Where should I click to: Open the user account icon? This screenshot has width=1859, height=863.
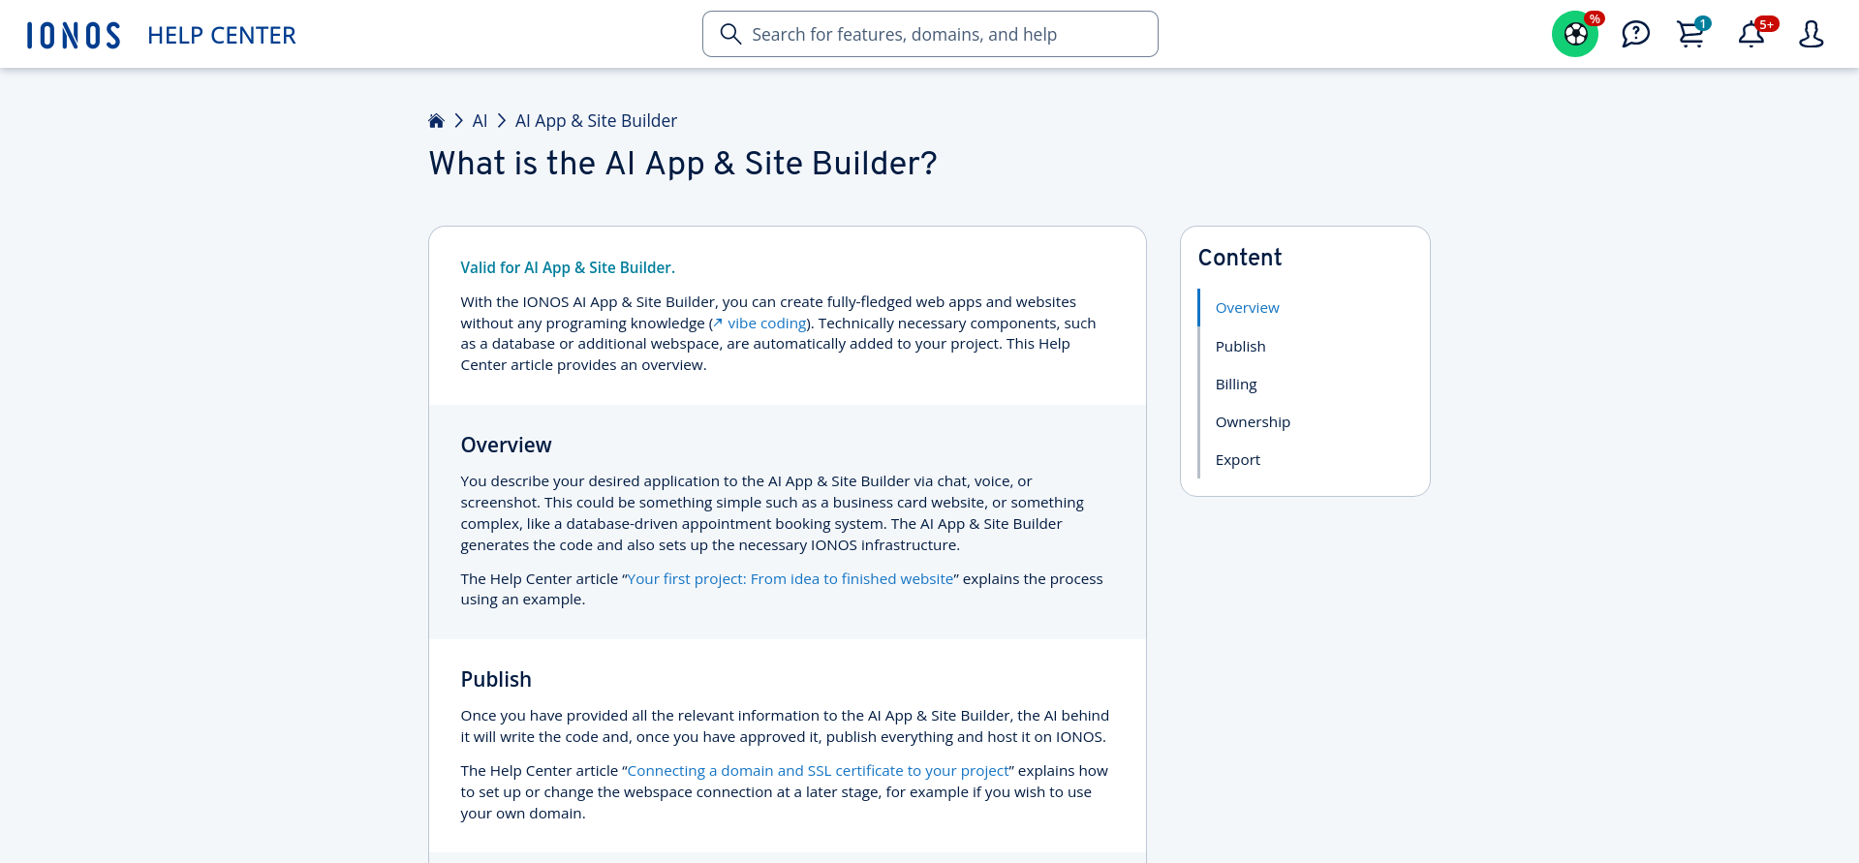point(1811,34)
